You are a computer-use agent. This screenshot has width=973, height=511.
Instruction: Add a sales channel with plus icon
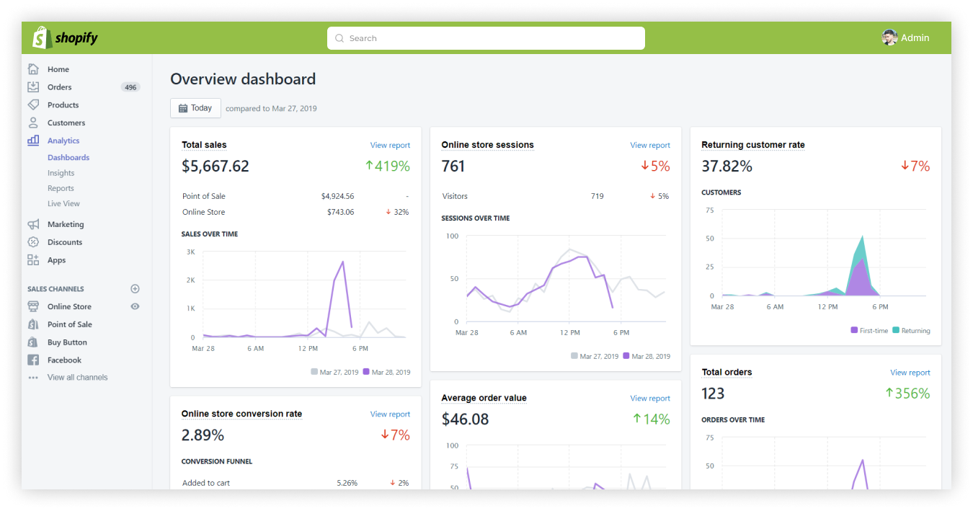(x=135, y=289)
